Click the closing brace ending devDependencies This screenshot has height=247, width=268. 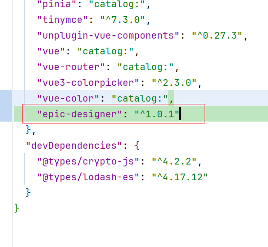click(28, 193)
